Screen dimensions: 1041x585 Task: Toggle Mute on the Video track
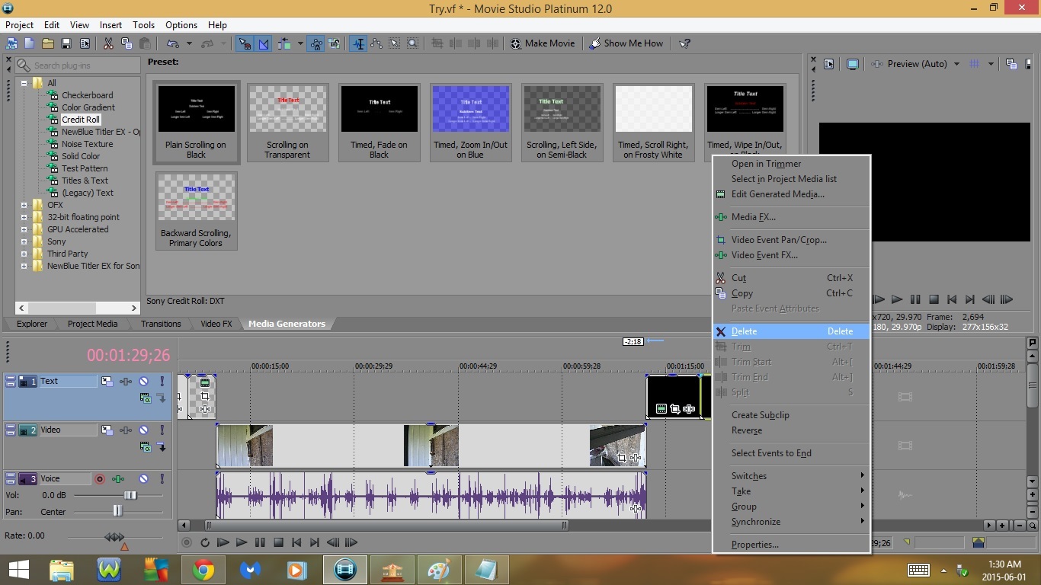point(144,430)
